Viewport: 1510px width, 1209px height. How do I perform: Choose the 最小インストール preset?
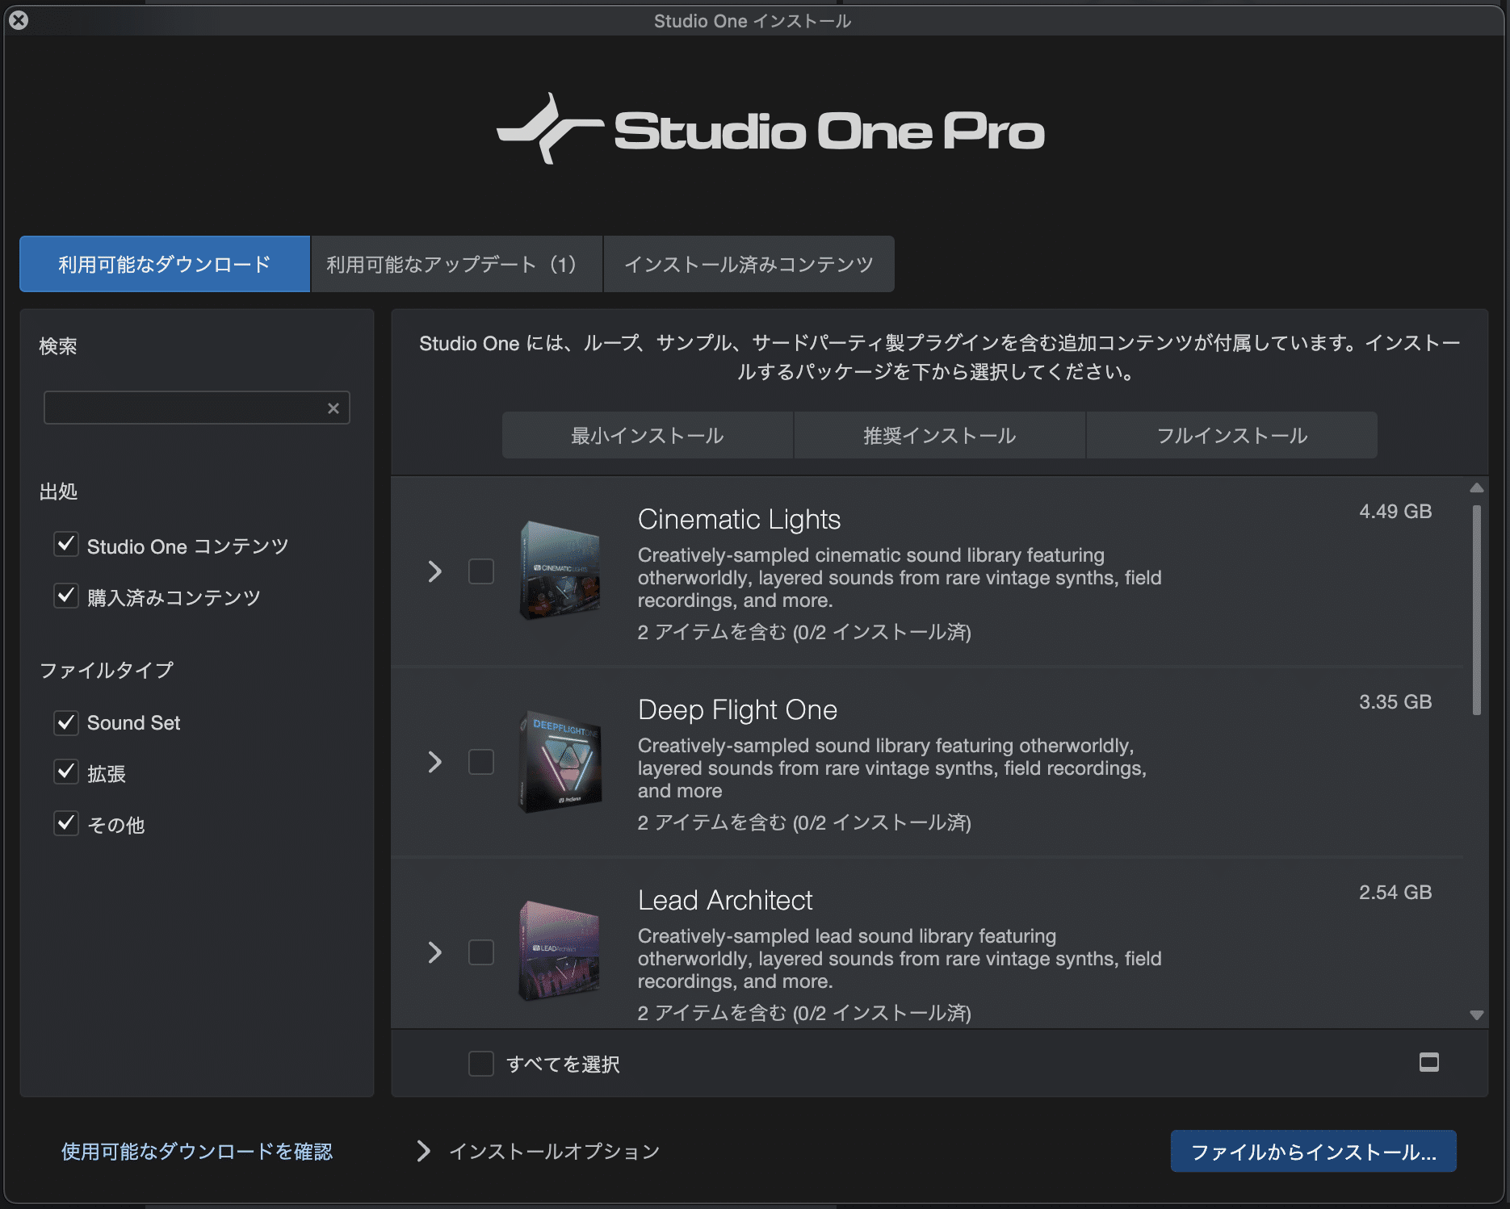point(648,435)
